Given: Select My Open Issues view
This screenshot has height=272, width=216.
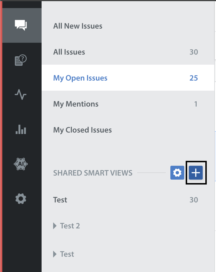Looking at the screenshot, I should 80,78.
